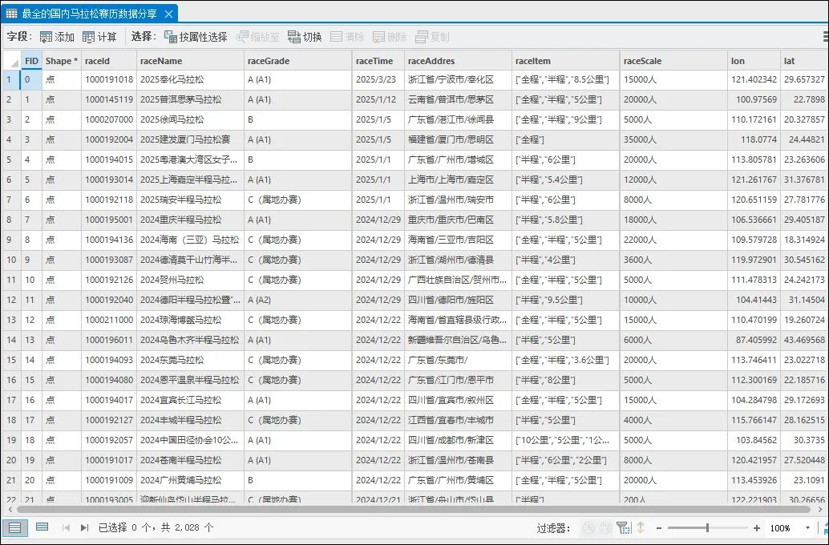This screenshot has width=829, height=545.
Task: Click the cell 2024乌鲁木齐半程马拉松
Action: point(191,340)
